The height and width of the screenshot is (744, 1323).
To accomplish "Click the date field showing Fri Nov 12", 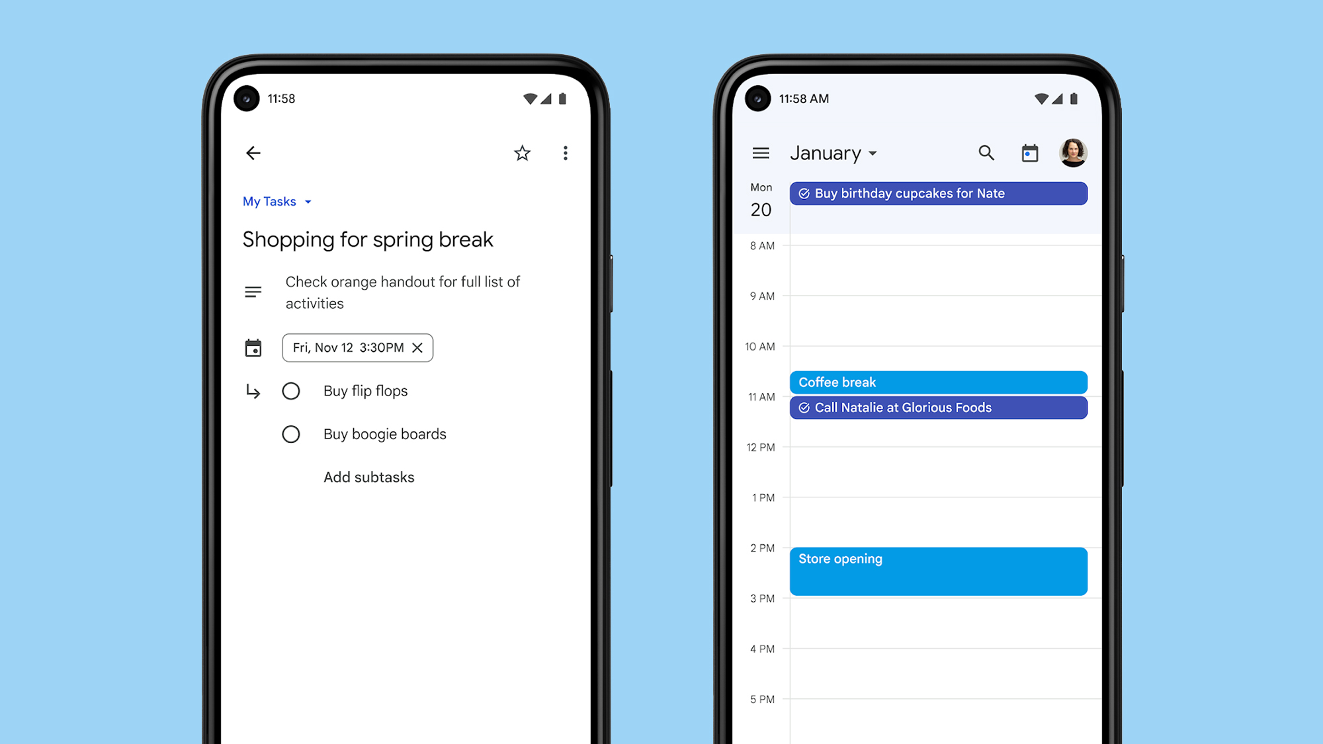I will 356,347.
